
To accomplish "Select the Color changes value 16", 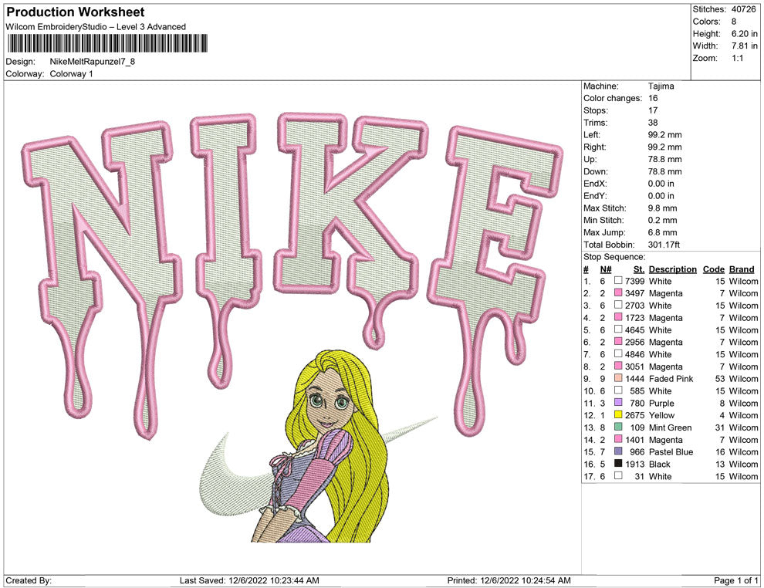I will click(x=653, y=99).
